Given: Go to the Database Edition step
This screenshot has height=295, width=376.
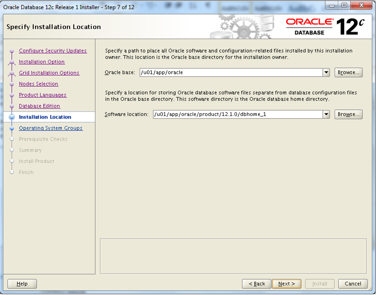Looking at the screenshot, I should 39,106.
